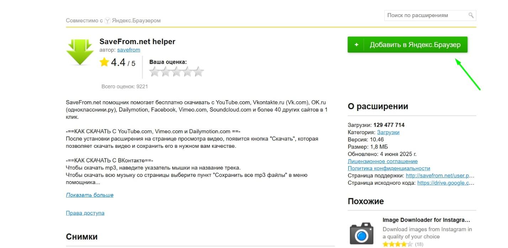
Task: Click the plus icon on the add button
Action: click(x=356, y=45)
